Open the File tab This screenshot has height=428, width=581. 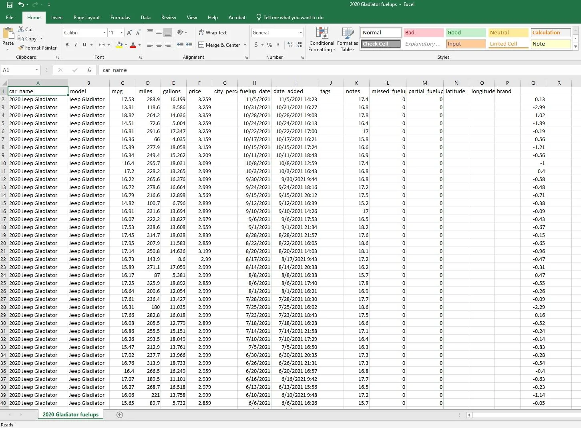pyautogui.click(x=10, y=18)
